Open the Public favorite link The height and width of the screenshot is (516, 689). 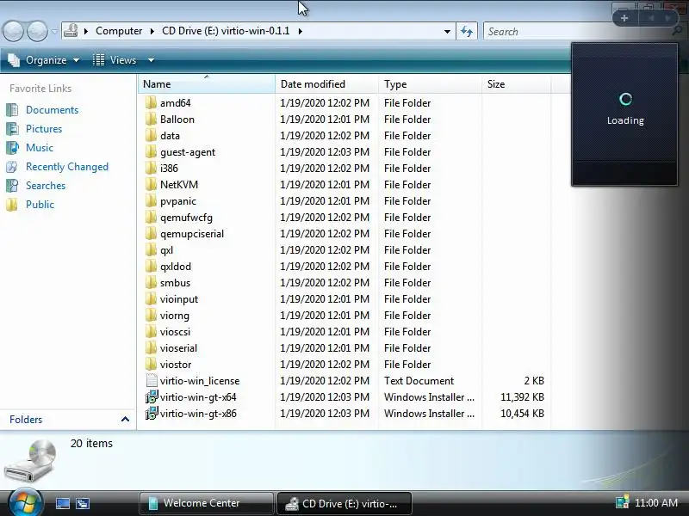40,205
